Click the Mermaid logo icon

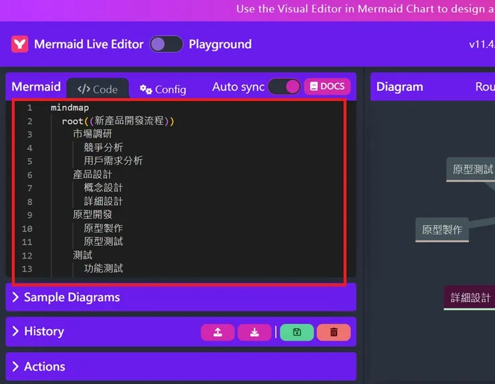pyautogui.click(x=19, y=44)
